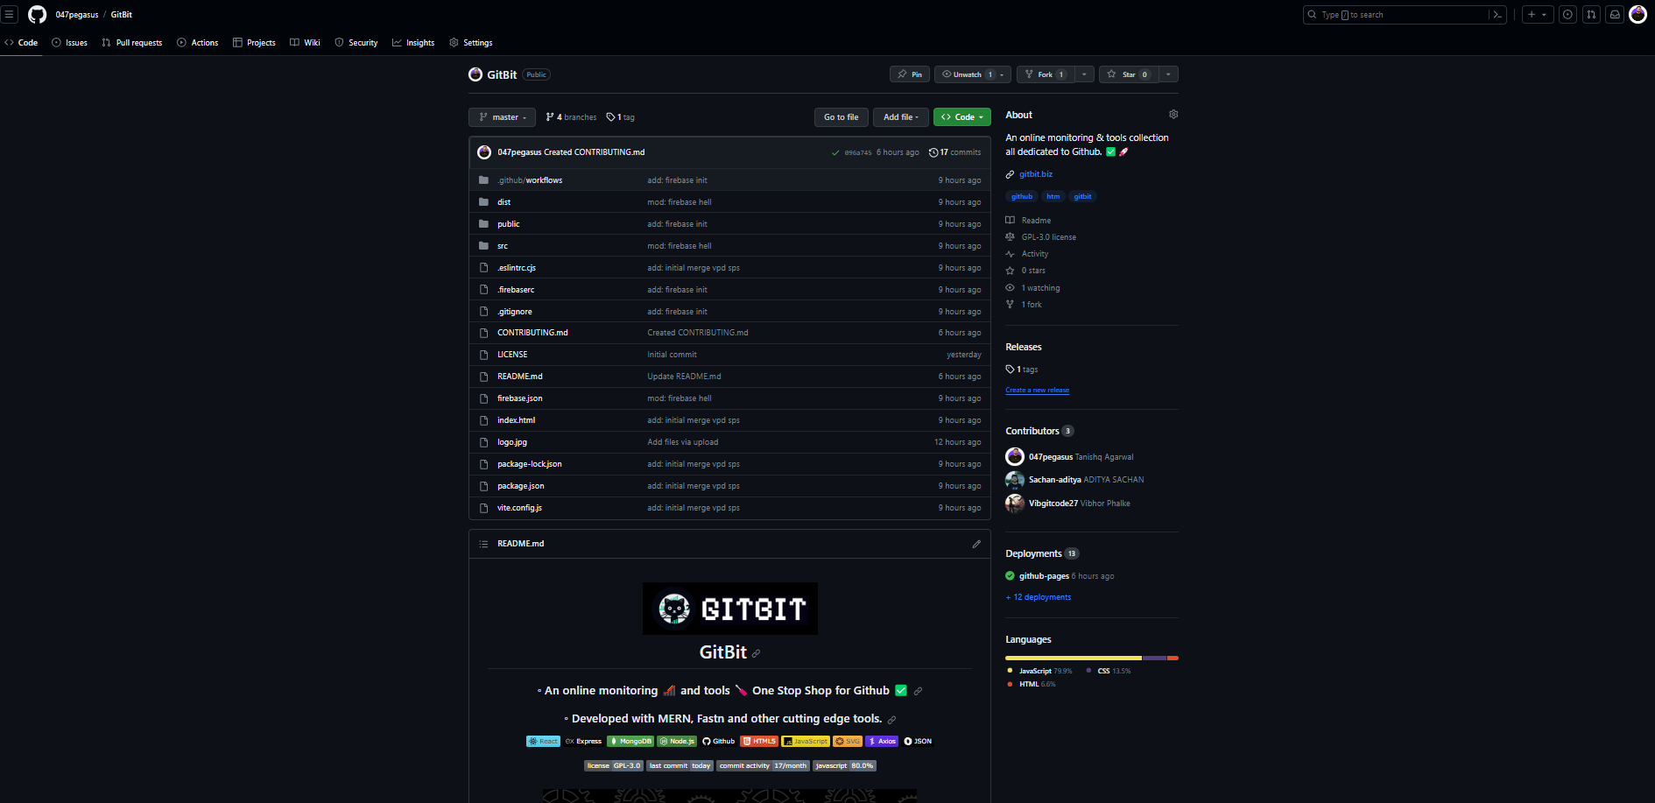This screenshot has height=803, width=1655.
Task: Click the GITBIT logo banner image in README
Action: click(730, 609)
